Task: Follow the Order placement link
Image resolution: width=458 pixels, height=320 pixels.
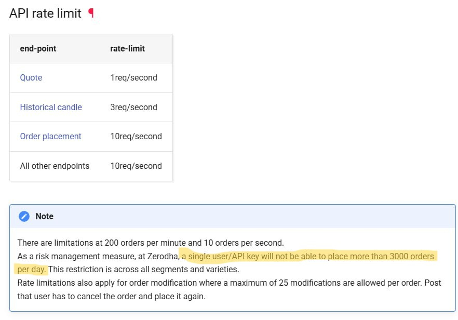Action: 50,136
